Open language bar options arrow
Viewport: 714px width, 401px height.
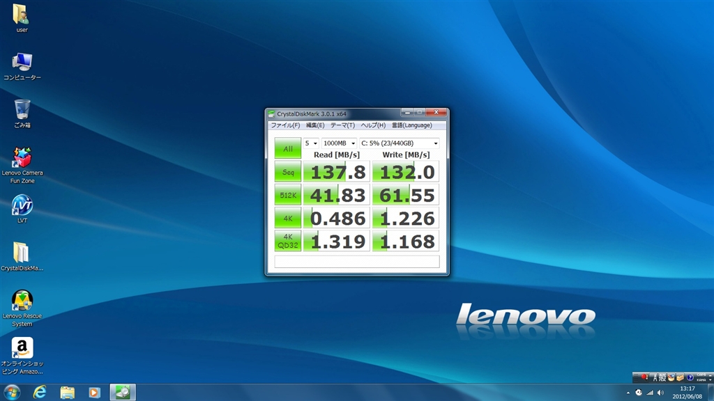point(710,380)
